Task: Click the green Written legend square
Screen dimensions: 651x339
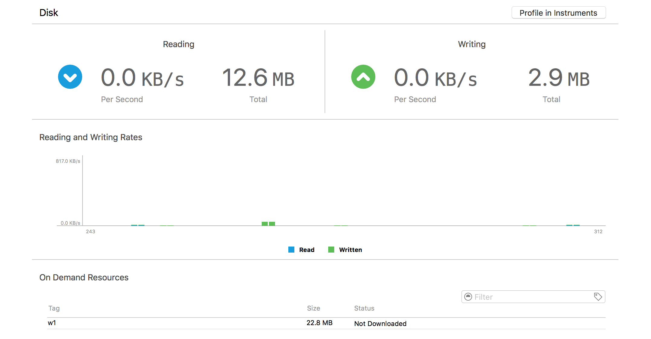Action: 331,250
